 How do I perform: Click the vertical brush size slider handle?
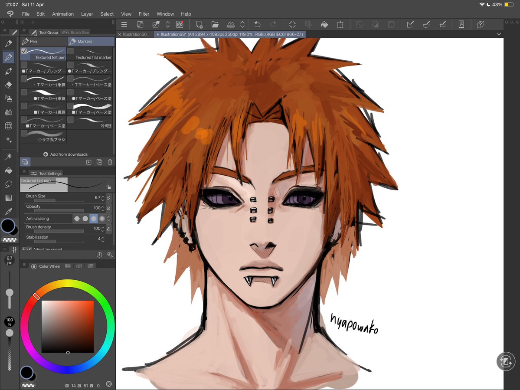pos(10,292)
